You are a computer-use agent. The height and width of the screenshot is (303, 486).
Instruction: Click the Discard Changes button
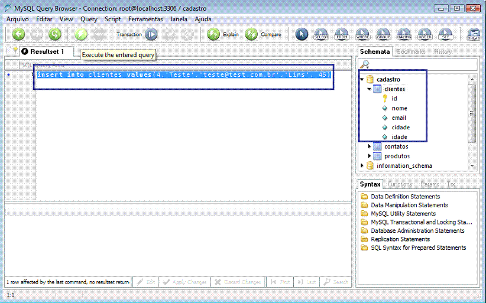[238, 282]
